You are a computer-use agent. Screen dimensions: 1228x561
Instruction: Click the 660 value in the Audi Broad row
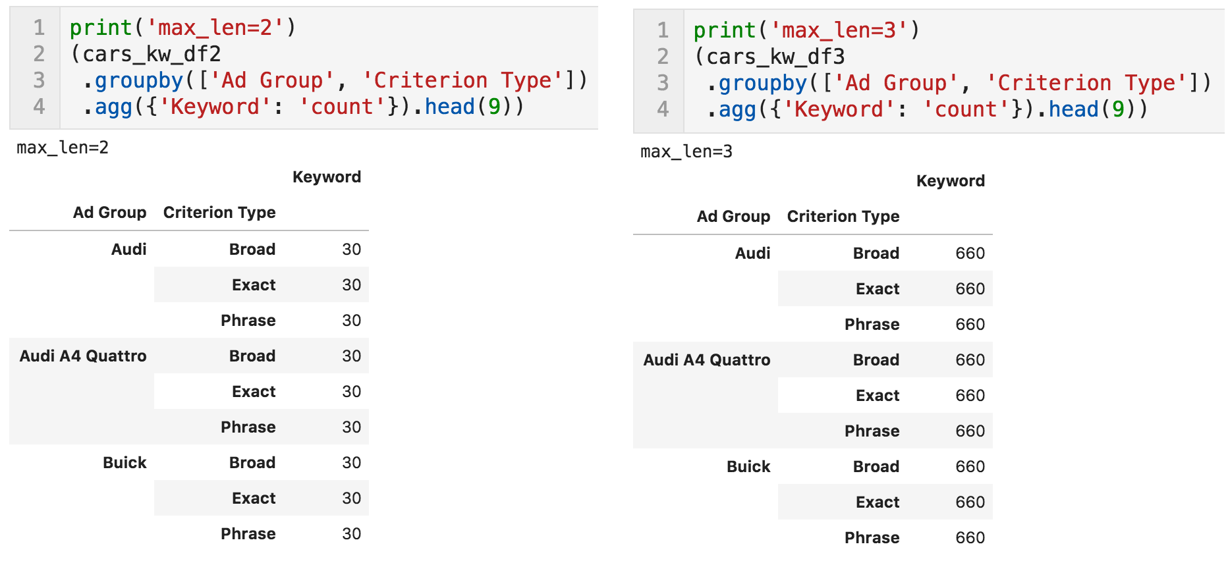[970, 254]
